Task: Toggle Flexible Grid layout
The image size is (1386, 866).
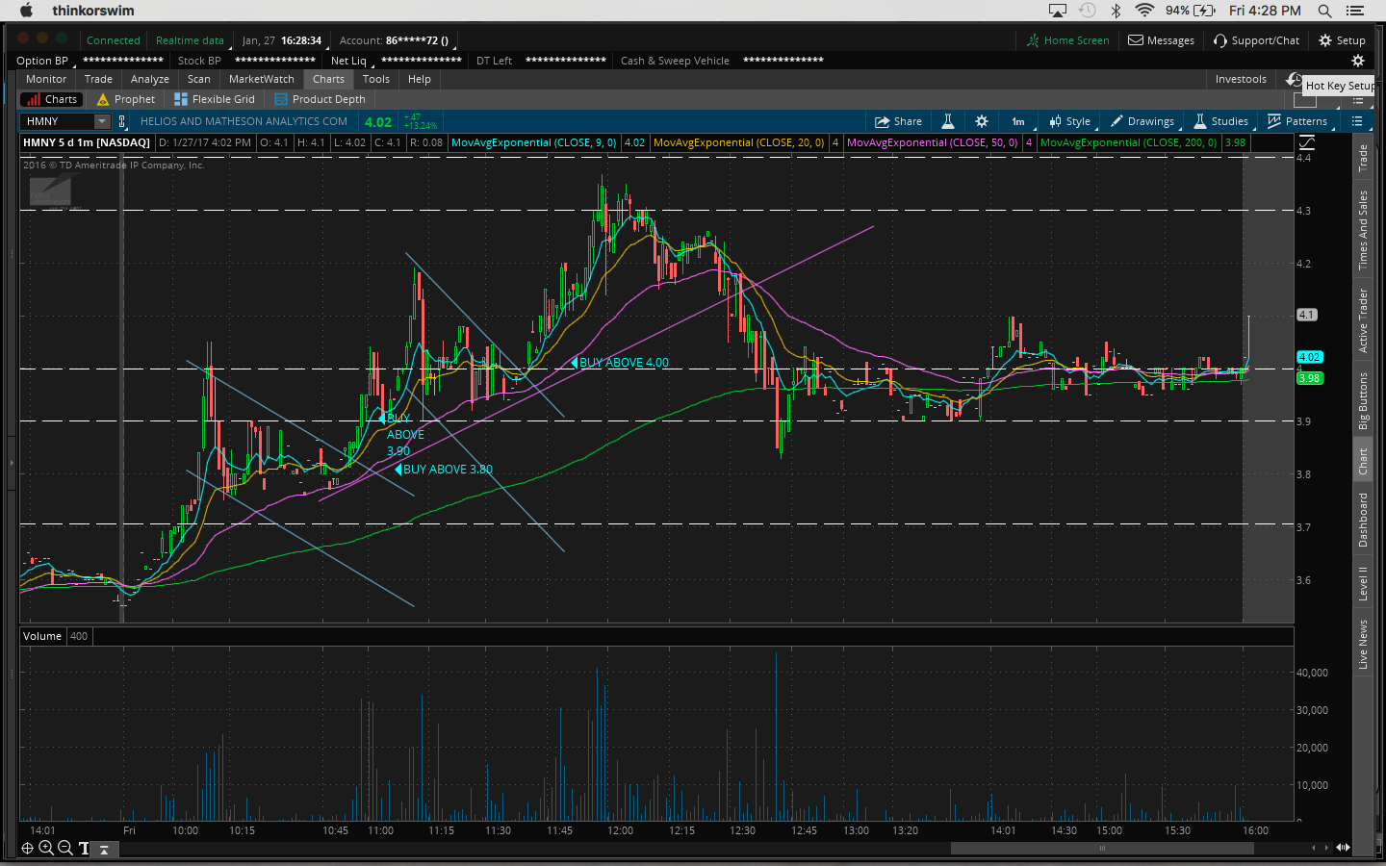Action: (214, 99)
